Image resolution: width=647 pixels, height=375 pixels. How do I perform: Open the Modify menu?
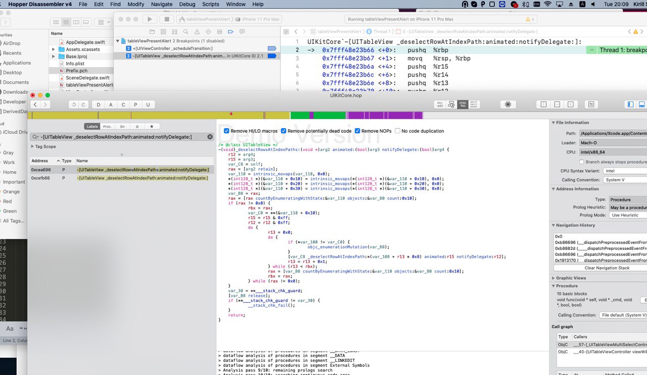pos(135,4)
